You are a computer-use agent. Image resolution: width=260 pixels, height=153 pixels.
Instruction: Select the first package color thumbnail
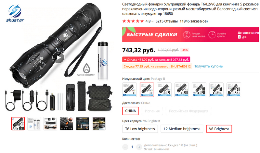[129, 90]
